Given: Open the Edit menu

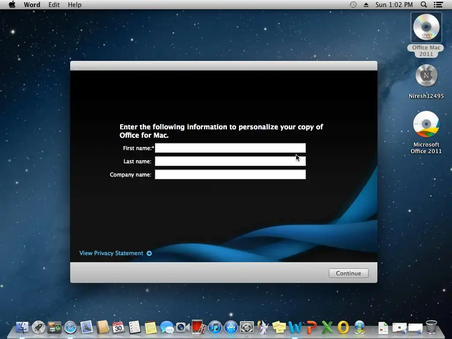Looking at the screenshot, I should (x=54, y=4).
